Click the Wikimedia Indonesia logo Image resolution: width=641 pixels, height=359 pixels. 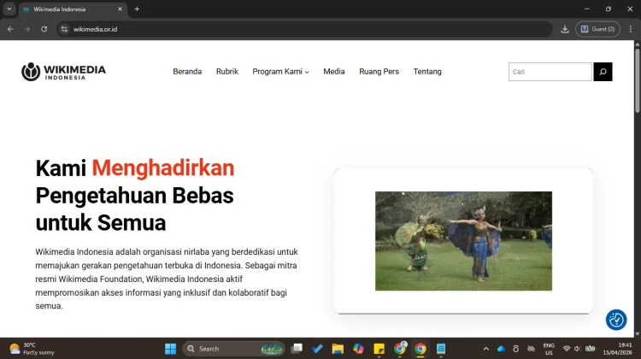[x=63, y=72]
